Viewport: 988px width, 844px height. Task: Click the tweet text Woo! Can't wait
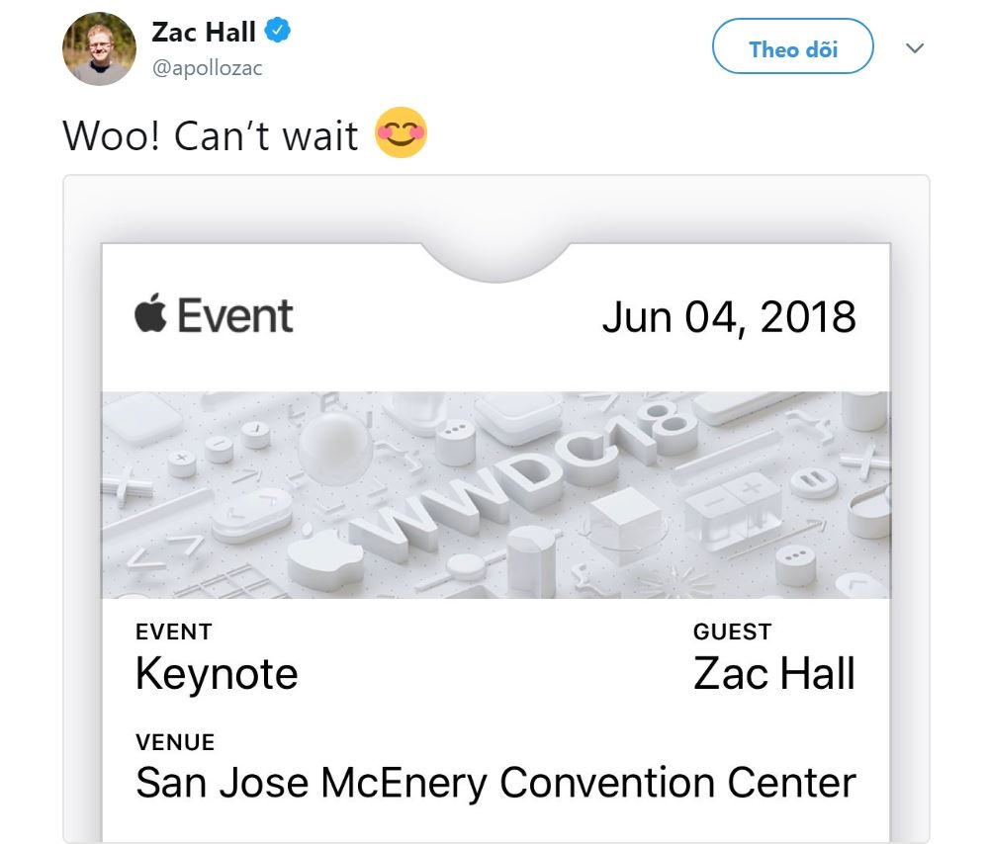tap(213, 135)
